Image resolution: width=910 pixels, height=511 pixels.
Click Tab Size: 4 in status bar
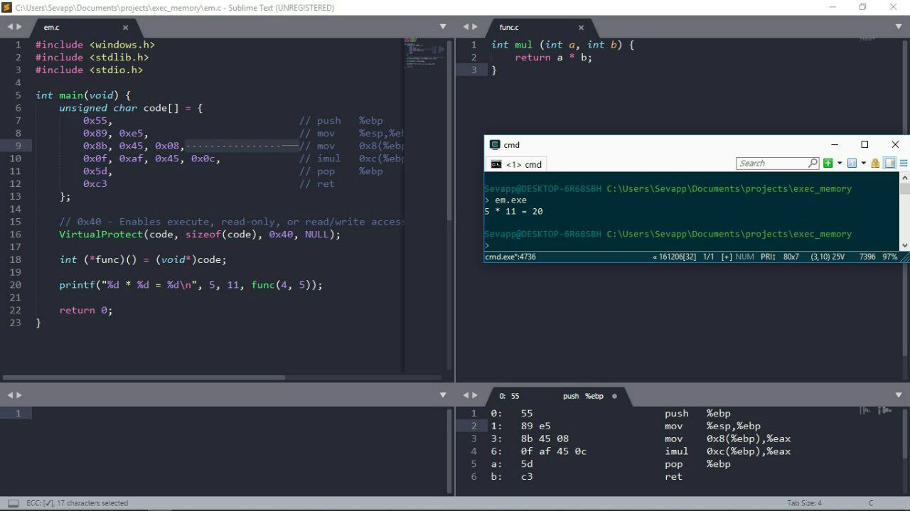pos(804,503)
